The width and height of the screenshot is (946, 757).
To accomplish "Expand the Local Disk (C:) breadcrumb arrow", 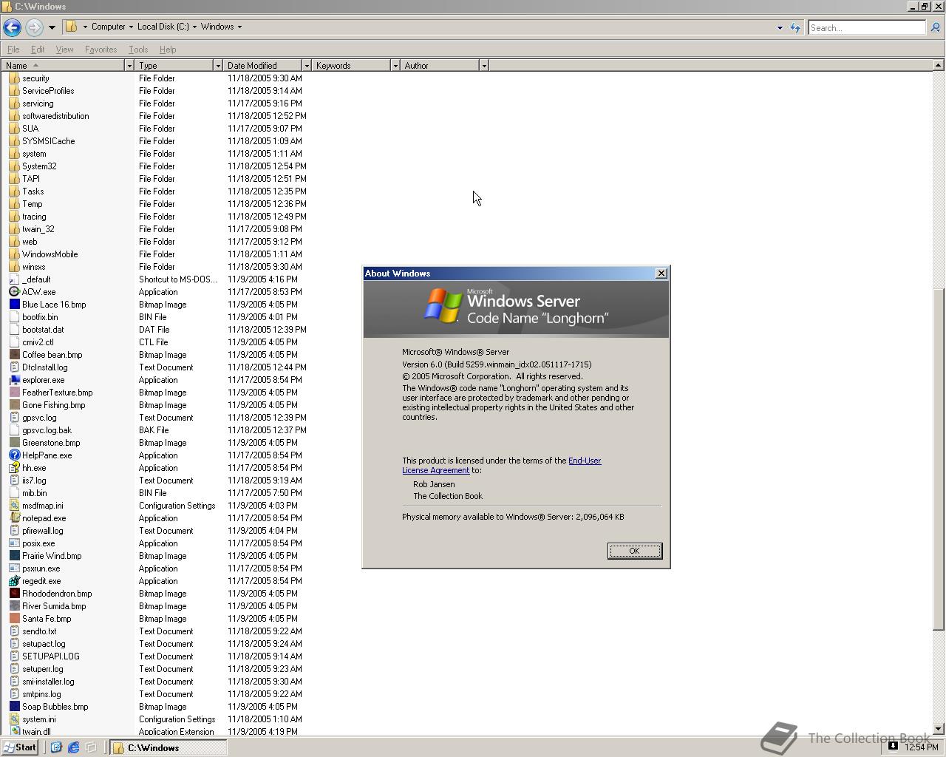I will click(194, 27).
